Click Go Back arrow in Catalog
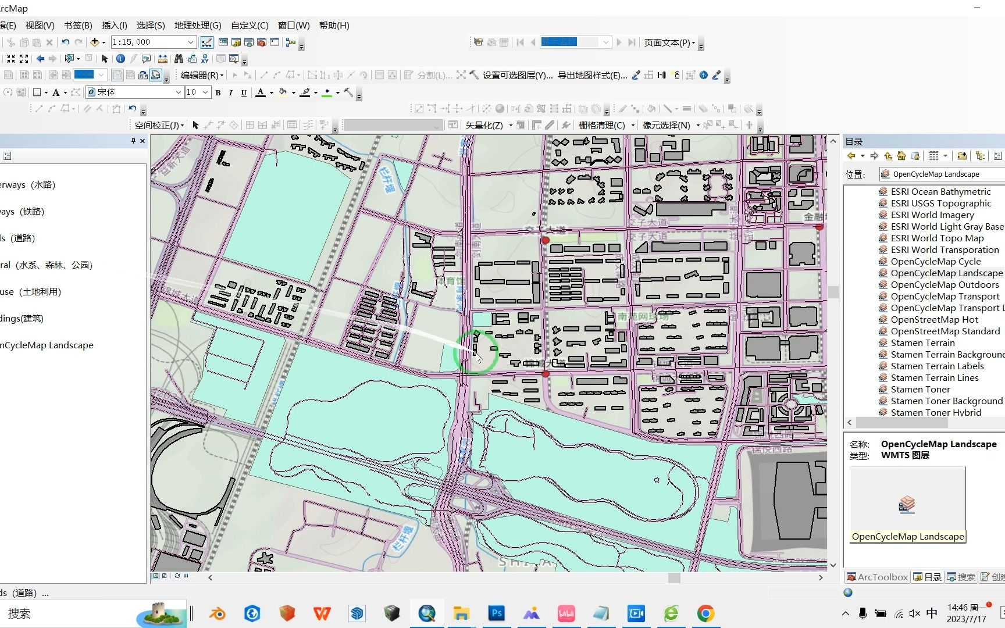 tap(851, 156)
